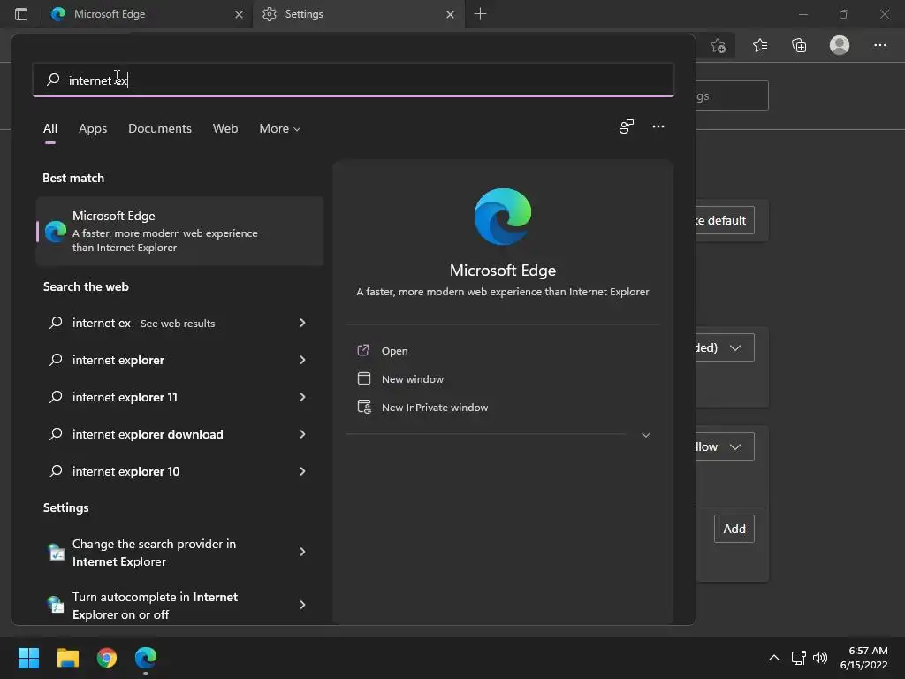The image size is (905, 679).
Task: Click Add button in Edge settings
Action: [x=734, y=529]
